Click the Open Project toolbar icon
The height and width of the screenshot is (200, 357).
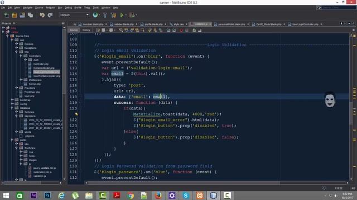pos(22,15)
